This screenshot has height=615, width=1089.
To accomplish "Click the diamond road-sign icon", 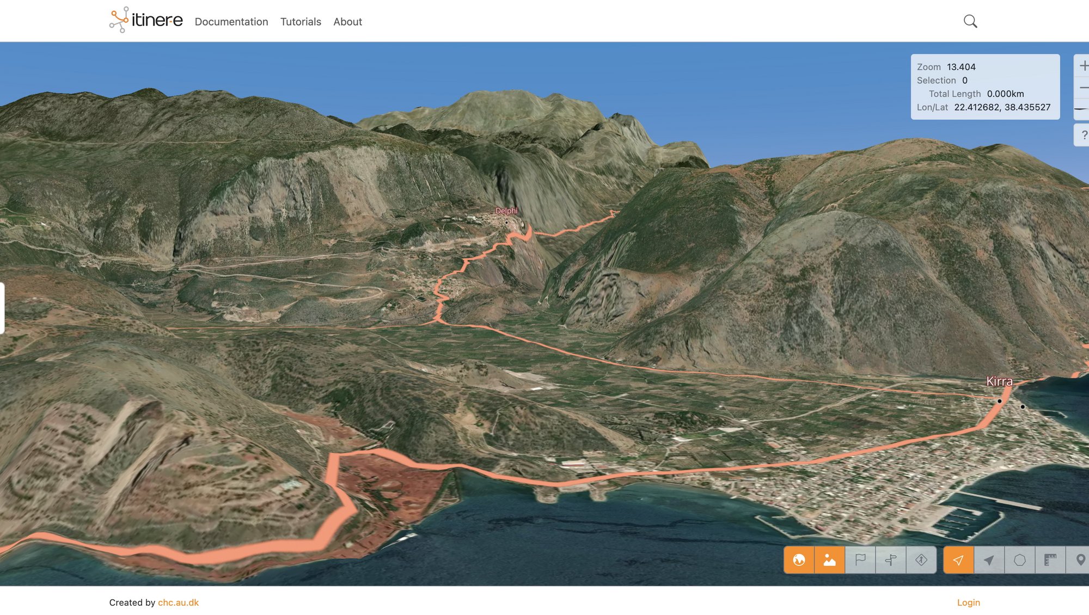I will tap(921, 560).
